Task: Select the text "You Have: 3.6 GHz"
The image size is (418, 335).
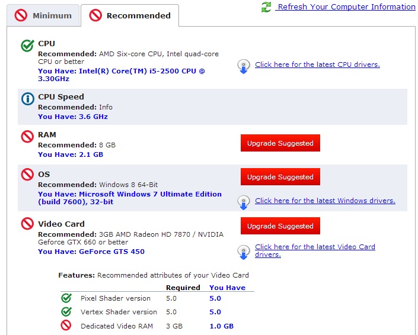Action: click(73, 117)
